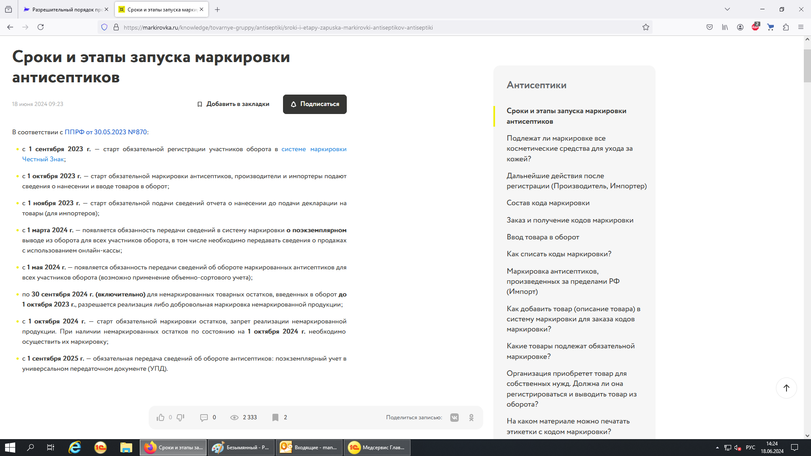Open the Windows notification center icon

coord(794,448)
